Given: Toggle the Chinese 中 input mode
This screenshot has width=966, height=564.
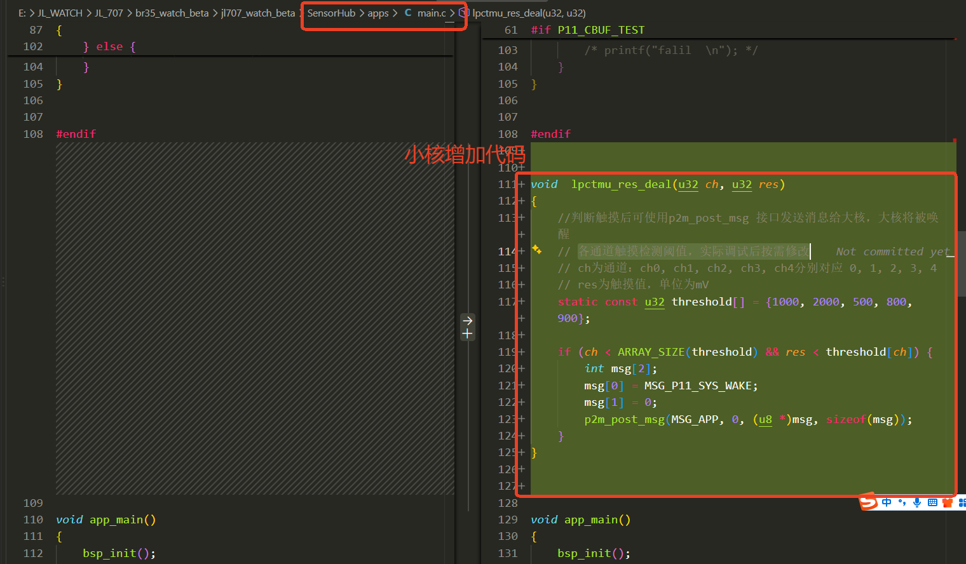Looking at the screenshot, I should click(887, 502).
